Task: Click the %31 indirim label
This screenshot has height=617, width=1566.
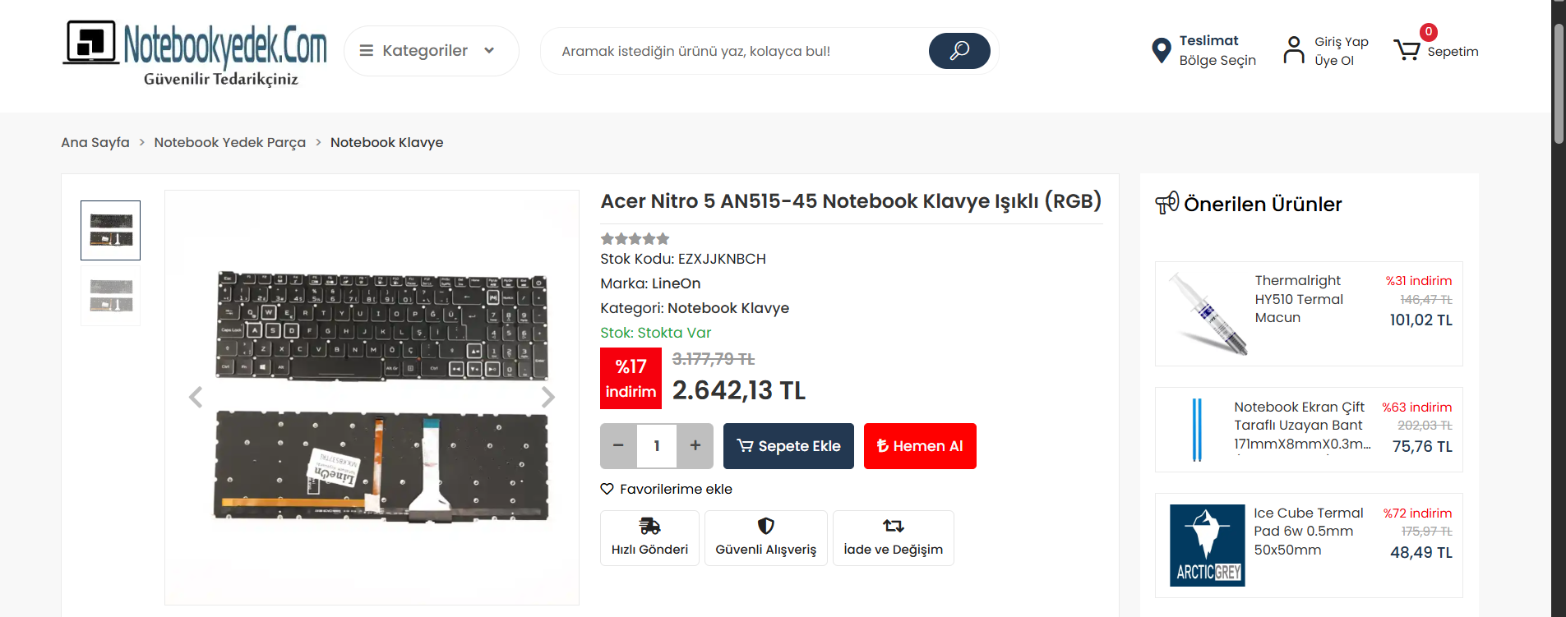Action: (1419, 281)
